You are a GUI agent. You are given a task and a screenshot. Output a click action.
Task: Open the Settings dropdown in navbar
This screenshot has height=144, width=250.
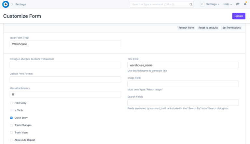tap(213, 4)
